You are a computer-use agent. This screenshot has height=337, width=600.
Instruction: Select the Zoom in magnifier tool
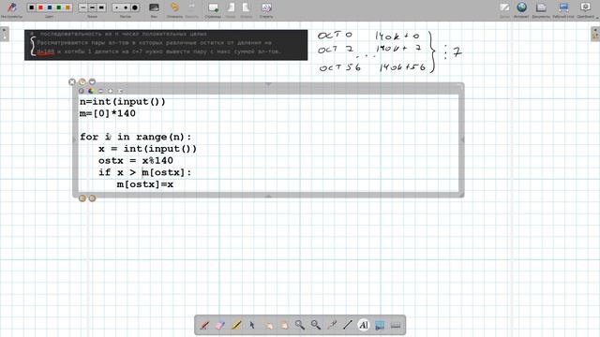point(300,325)
